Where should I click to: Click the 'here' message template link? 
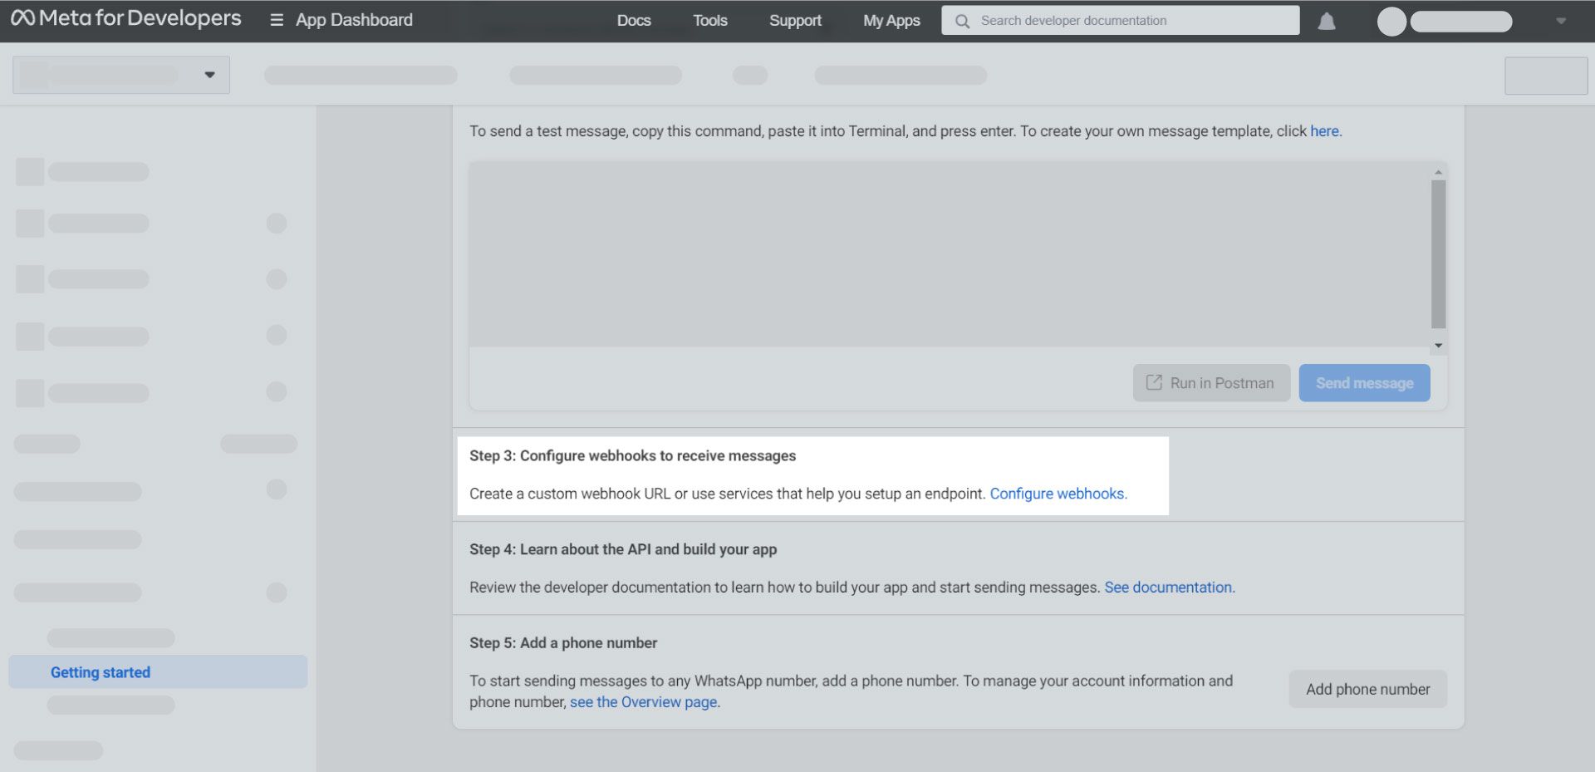click(x=1324, y=131)
